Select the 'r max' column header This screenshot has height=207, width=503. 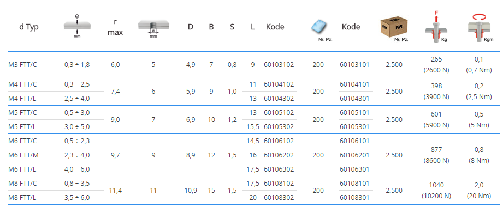click(115, 27)
